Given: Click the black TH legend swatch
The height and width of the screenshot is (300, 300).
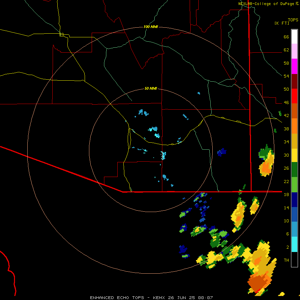Looking at the screenshot, I should pyautogui.click(x=294, y=259).
